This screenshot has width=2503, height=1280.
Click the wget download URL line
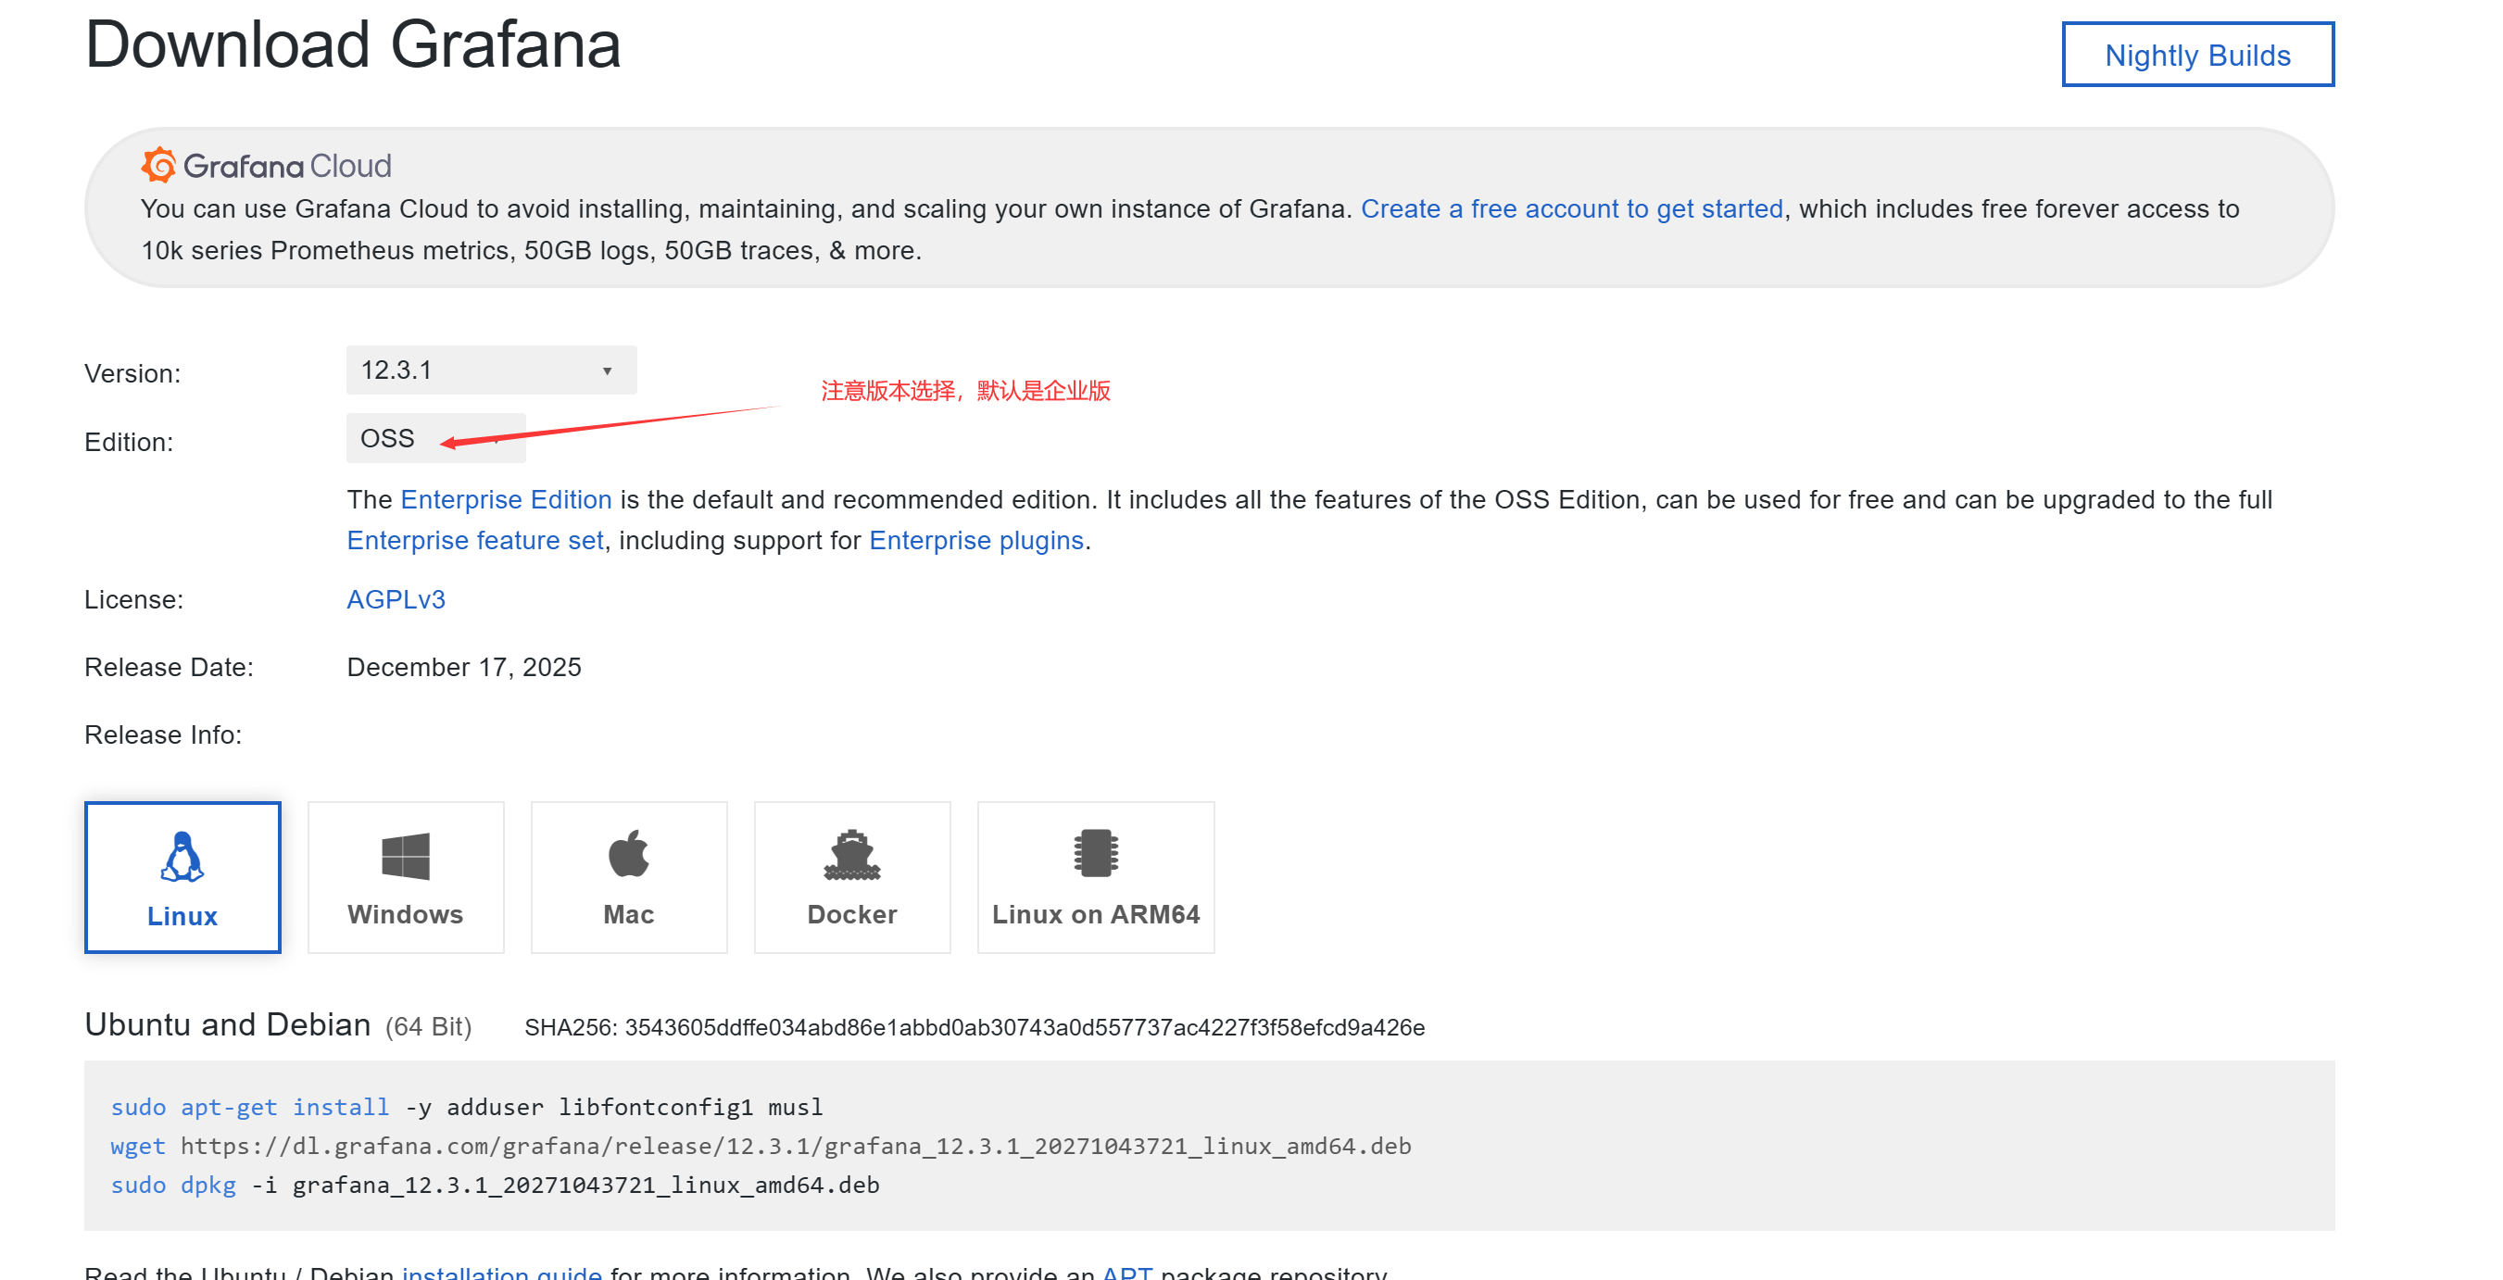pyautogui.click(x=794, y=1146)
